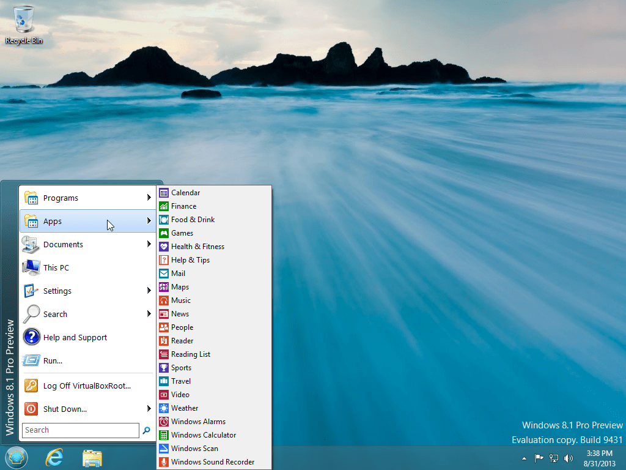
Task: Open the Health & Fitness heart icon
Action: (x=164, y=247)
